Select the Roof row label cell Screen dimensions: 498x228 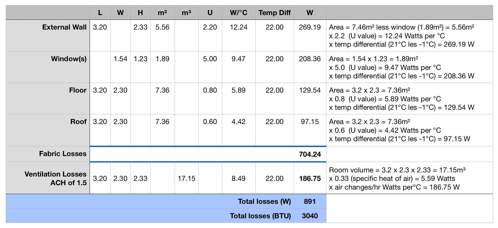[x=78, y=122]
